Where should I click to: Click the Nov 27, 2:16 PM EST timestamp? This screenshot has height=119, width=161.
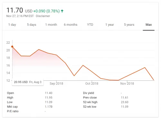tap(20, 16)
